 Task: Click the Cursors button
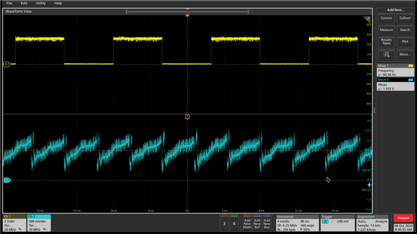(x=386, y=18)
